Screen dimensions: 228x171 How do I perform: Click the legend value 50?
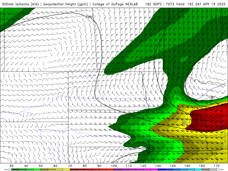tap(41, 166)
